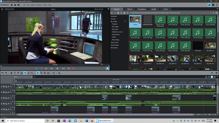
Task: Set a chapter marker with the flag icon
Action: click(x=18, y=73)
